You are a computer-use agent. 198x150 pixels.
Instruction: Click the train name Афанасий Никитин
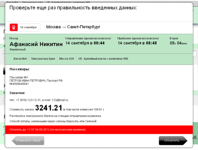click(36, 44)
